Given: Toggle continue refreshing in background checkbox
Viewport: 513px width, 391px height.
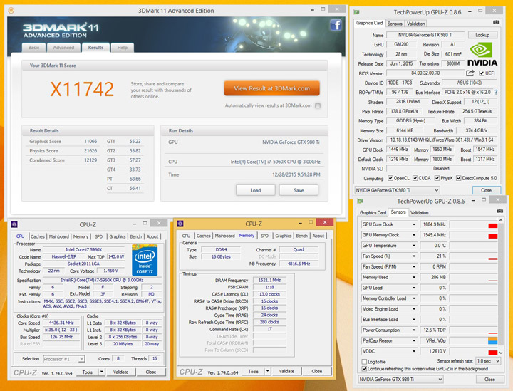Looking at the screenshot, I should tap(364, 369).
